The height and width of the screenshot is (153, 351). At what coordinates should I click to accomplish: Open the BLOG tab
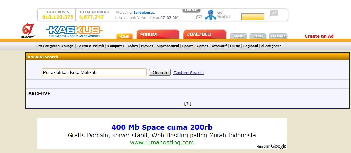click(x=258, y=36)
